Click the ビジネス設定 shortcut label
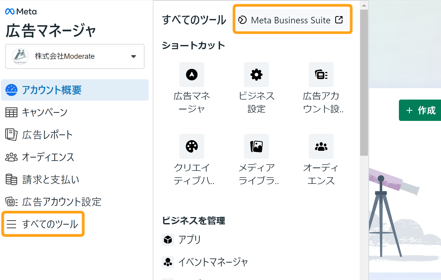 click(256, 102)
